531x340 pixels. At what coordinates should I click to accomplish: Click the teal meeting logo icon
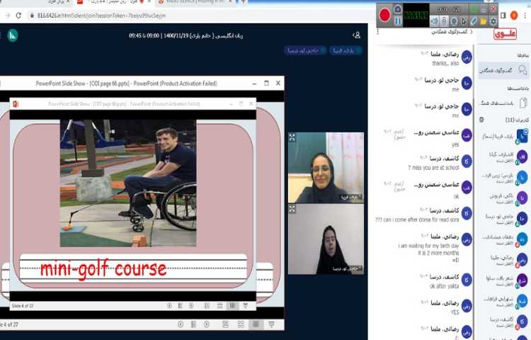point(13,35)
